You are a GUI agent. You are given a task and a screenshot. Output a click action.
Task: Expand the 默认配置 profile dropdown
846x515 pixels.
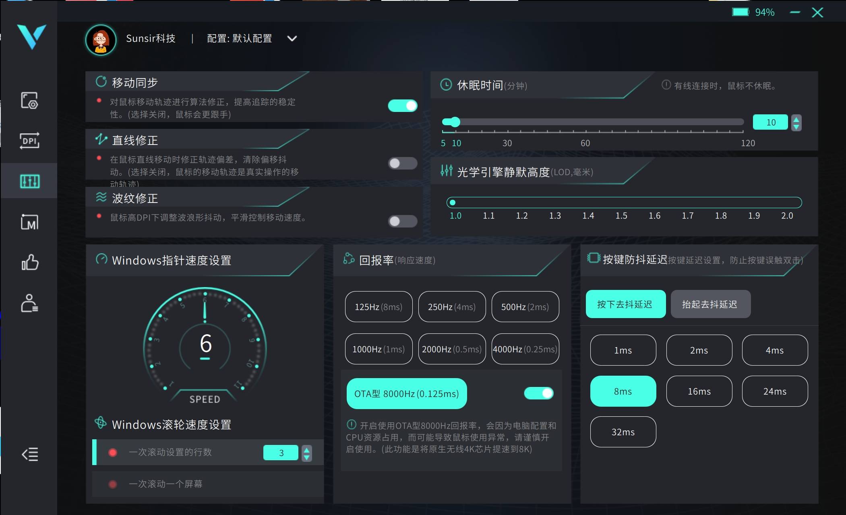[292, 39]
